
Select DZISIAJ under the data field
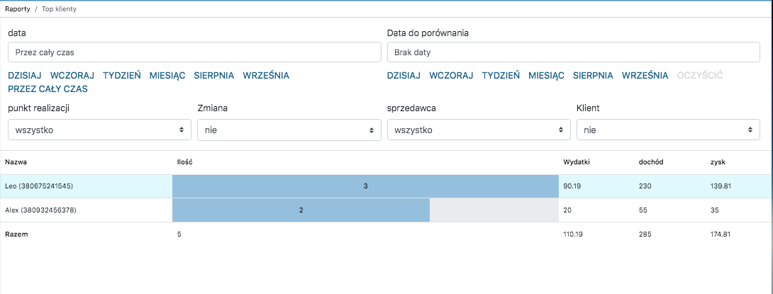(25, 75)
